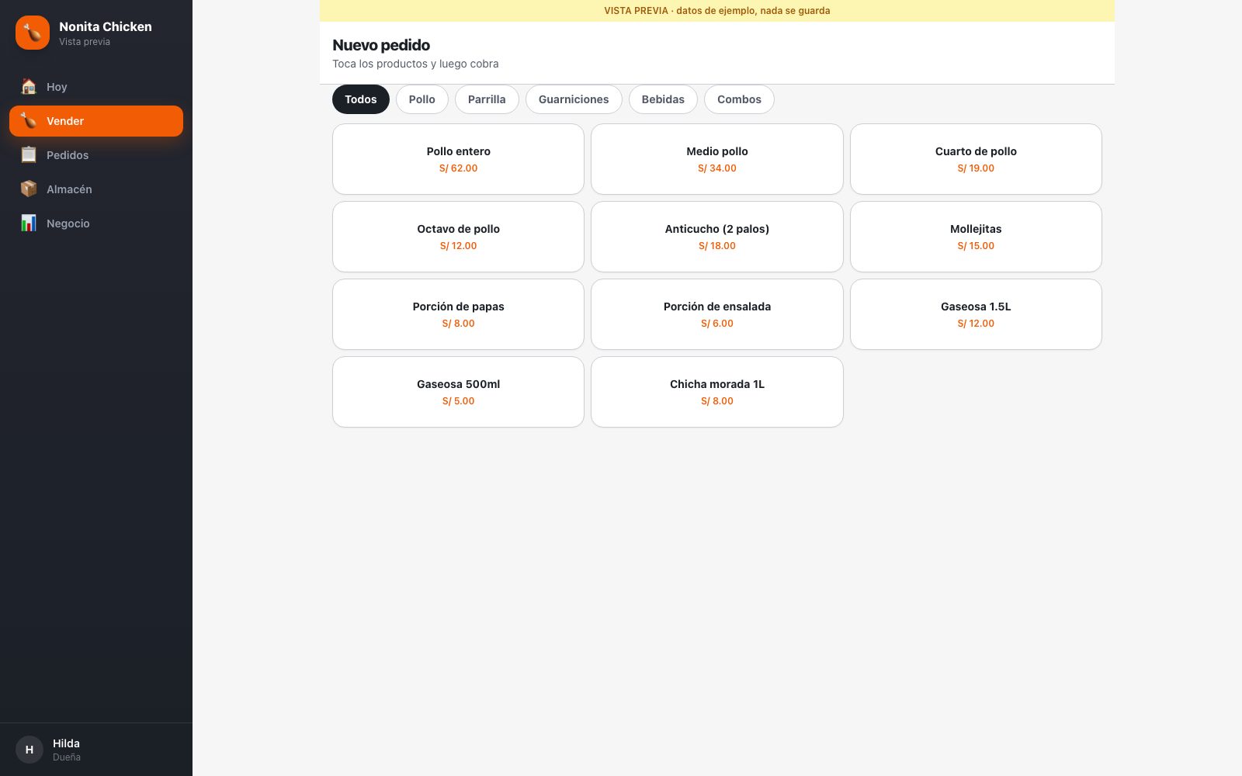Add Cuarto de pollo to order
The image size is (1242, 776).
[976, 159]
